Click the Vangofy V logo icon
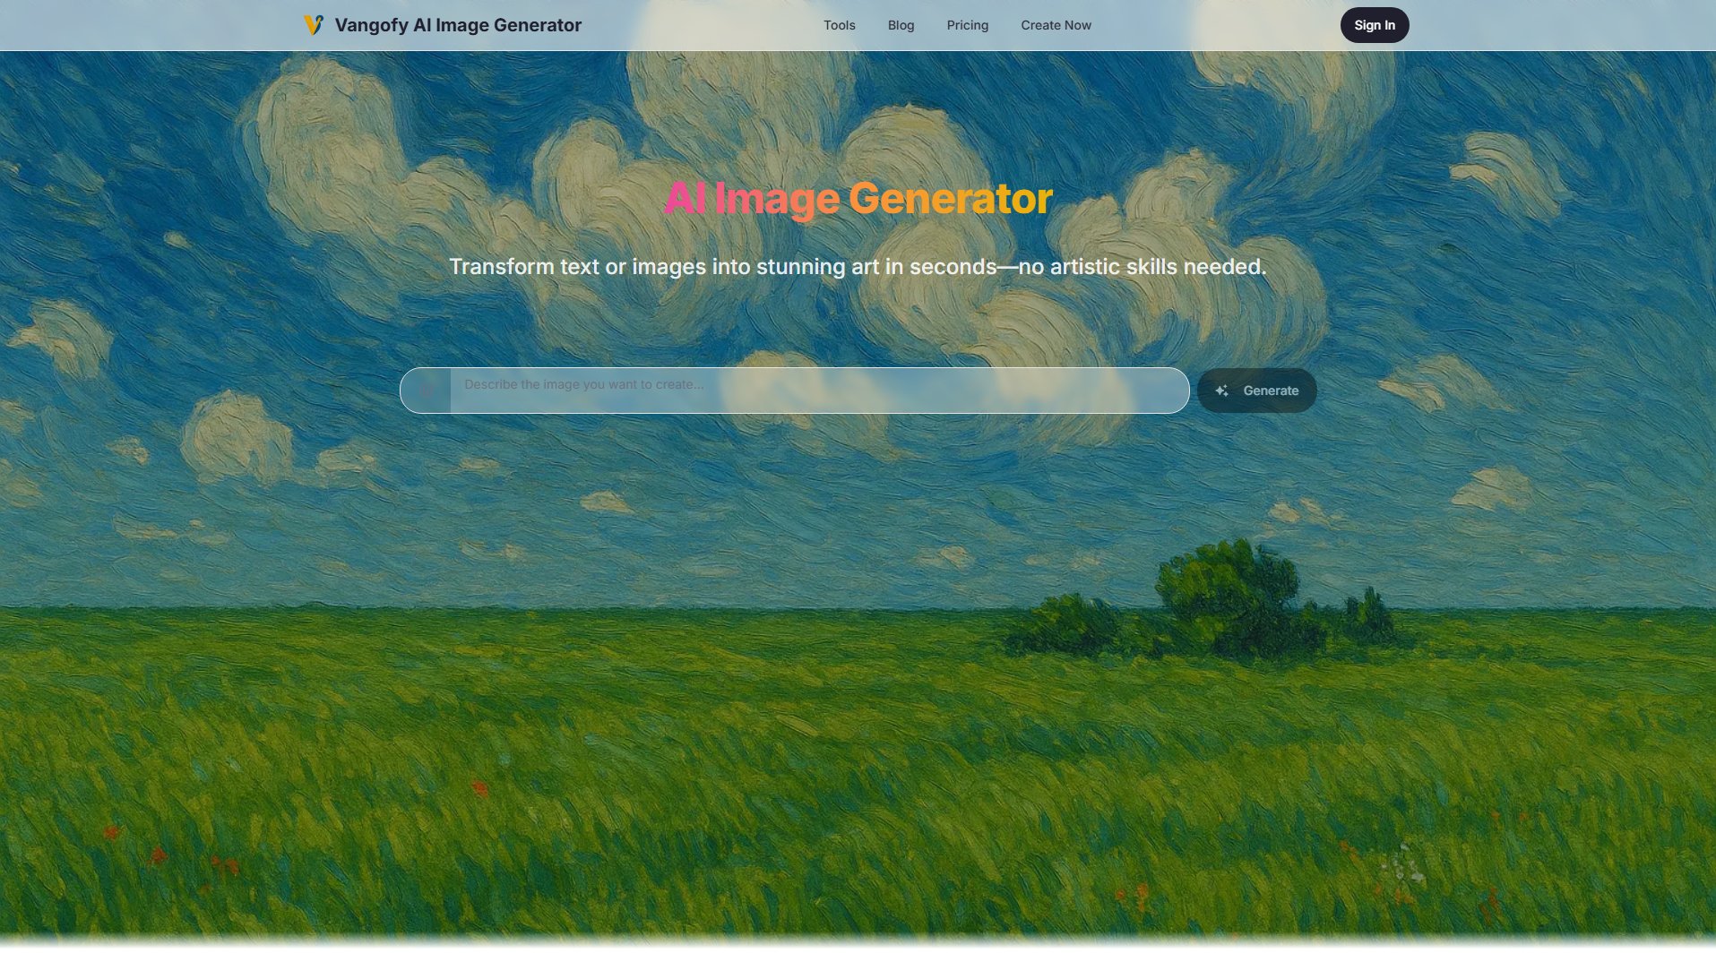Viewport: 1716px width, 953px height. tap(314, 25)
